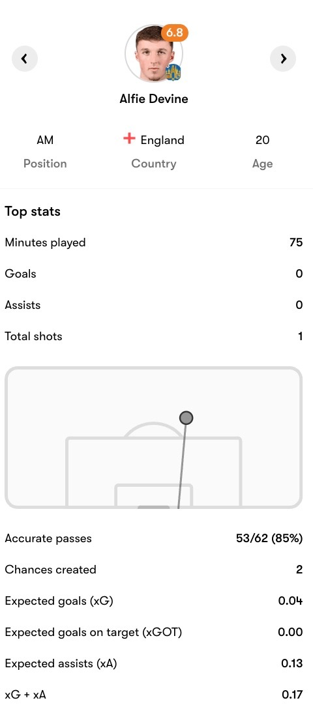The width and height of the screenshot is (313, 709).
Task: Tap the England country label
Action: tap(162, 140)
